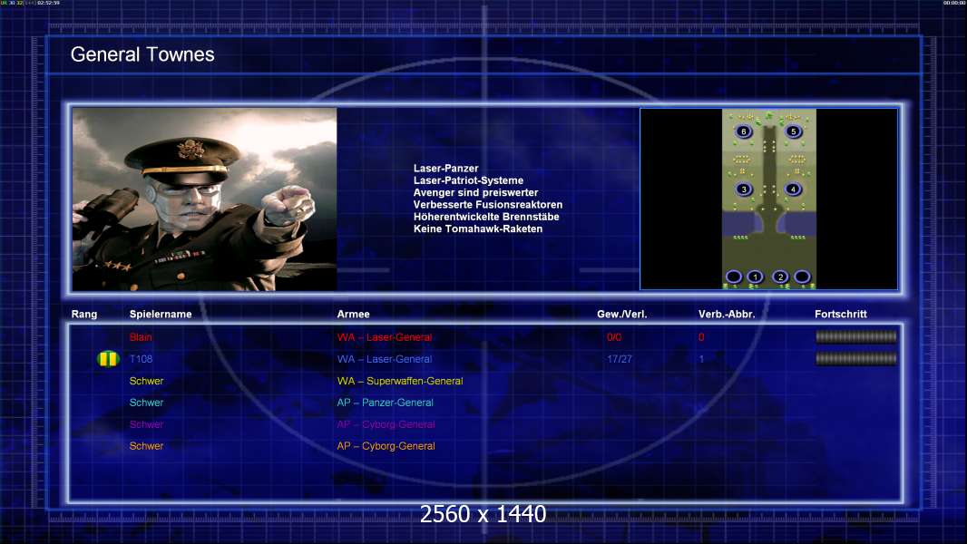Image resolution: width=967 pixels, height=544 pixels.
Task: Select 'AP – Panzer-General' army text
Action: [x=385, y=403]
